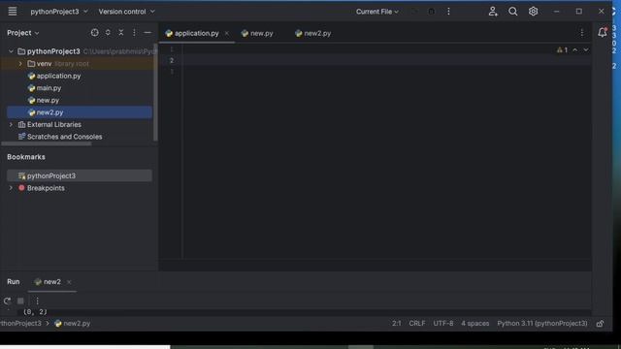Open the More Actions vertical dots in title bar
Image resolution: width=621 pixels, height=349 pixels.
[448, 12]
